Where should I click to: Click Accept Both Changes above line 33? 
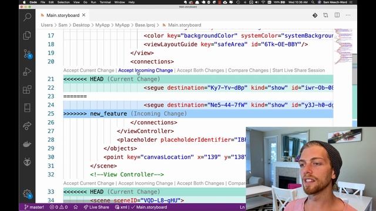pos(200,183)
